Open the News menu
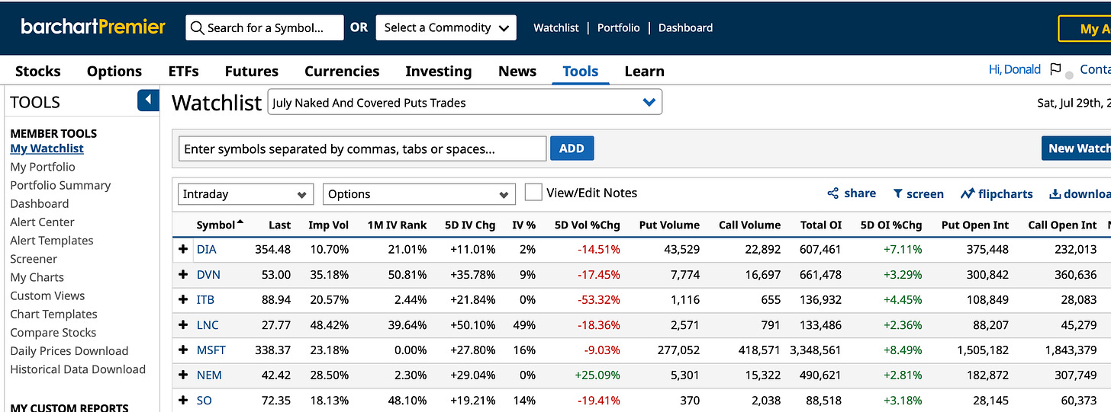 point(517,71)
